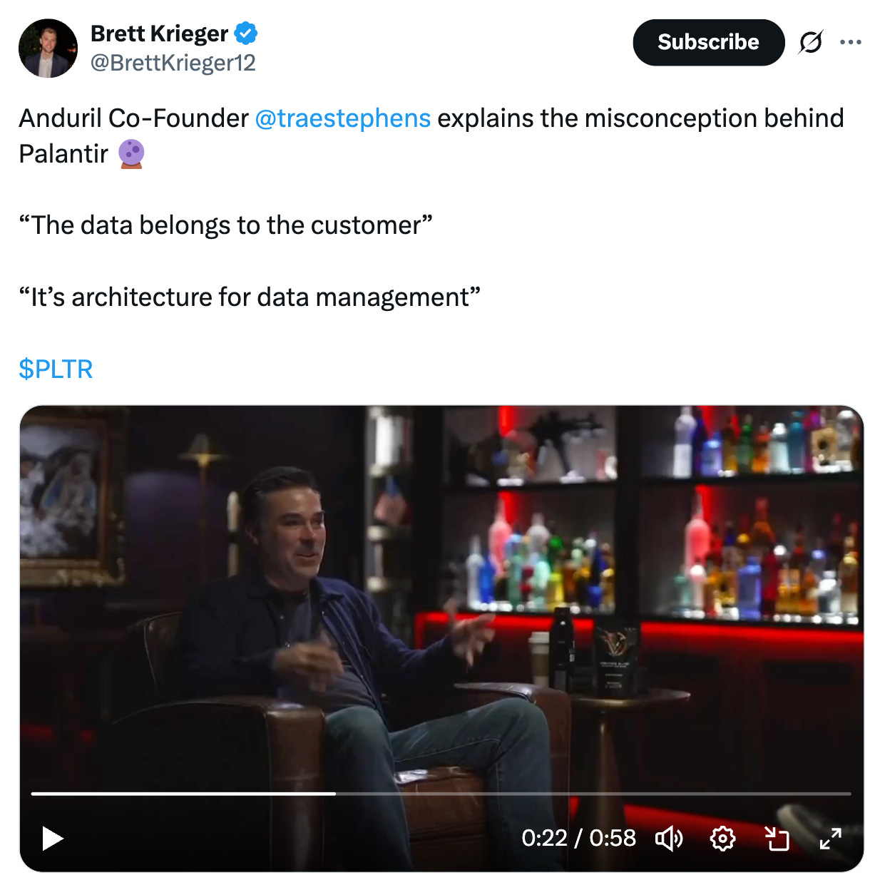Screen dimensions: 870x880
Task: Open the @traestephens mention link
Action: pyautogui.click(x=342, y=118)
